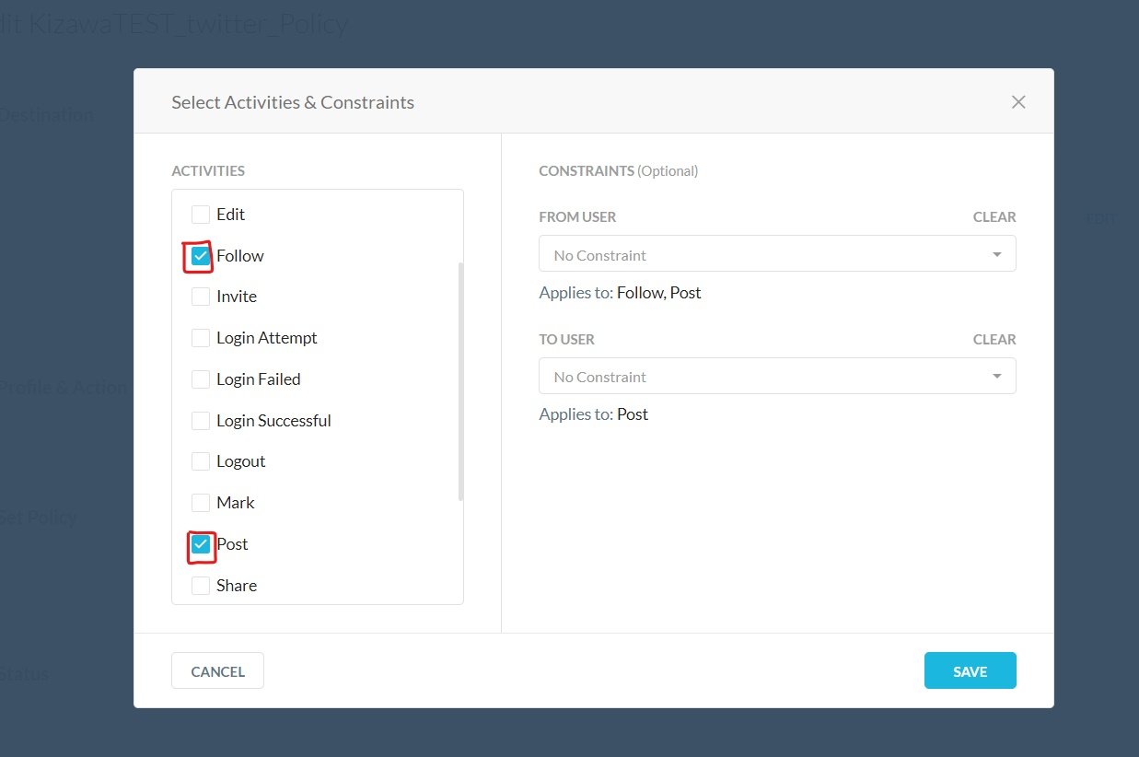
Task: Tick the Login Attempt checkbox
Action: pyautogui.click(x=201, y=338)
